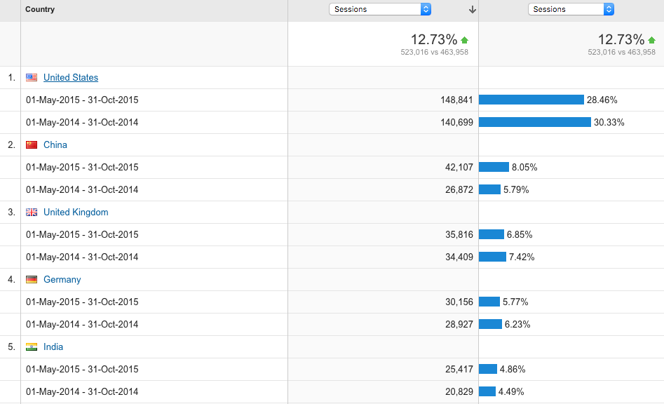Click the India 2014 date range row

point(82,392)
